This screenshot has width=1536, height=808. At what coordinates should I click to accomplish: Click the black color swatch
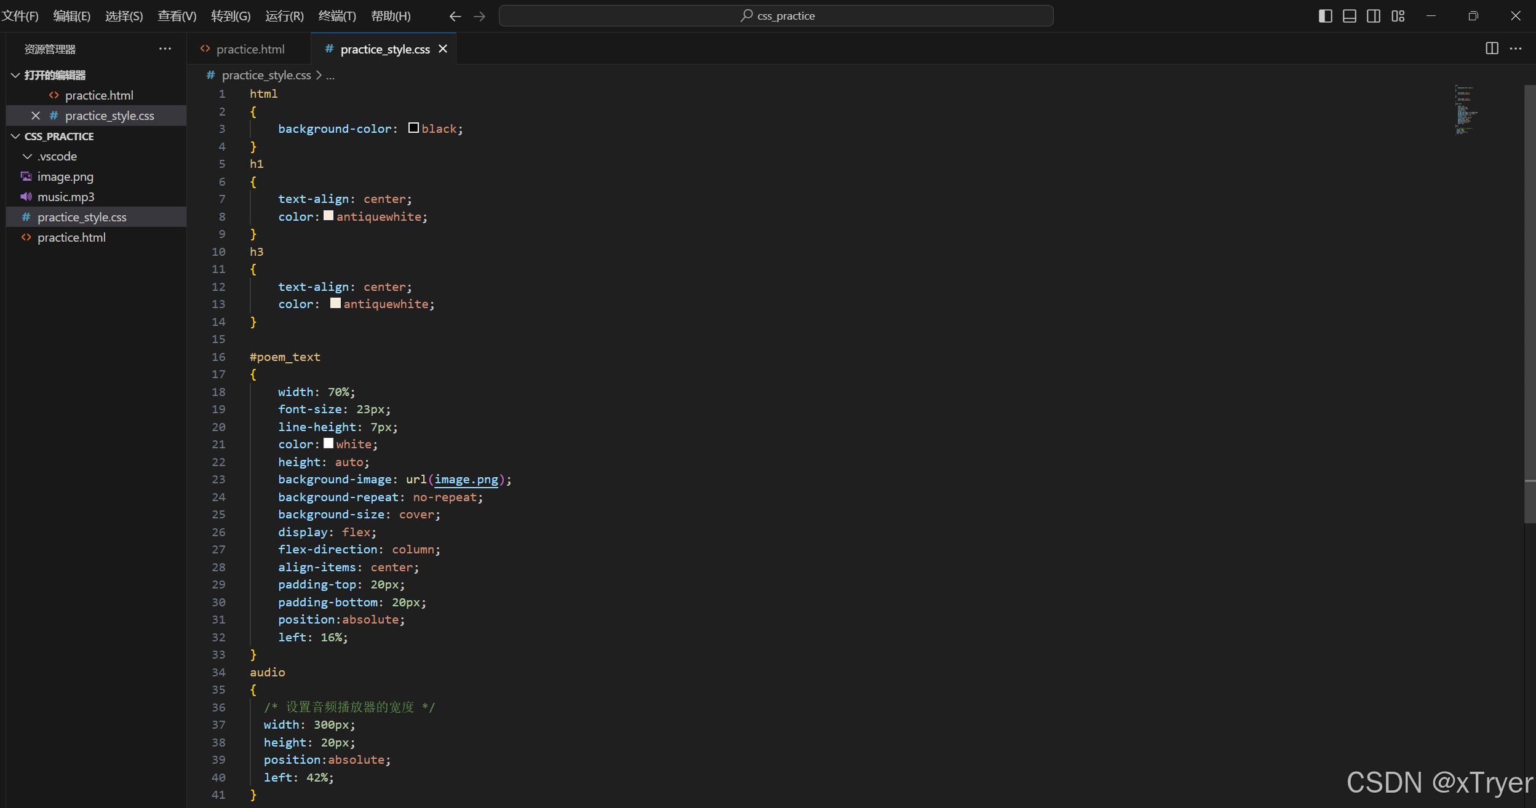pyautogui.click(x=413, y=128)
